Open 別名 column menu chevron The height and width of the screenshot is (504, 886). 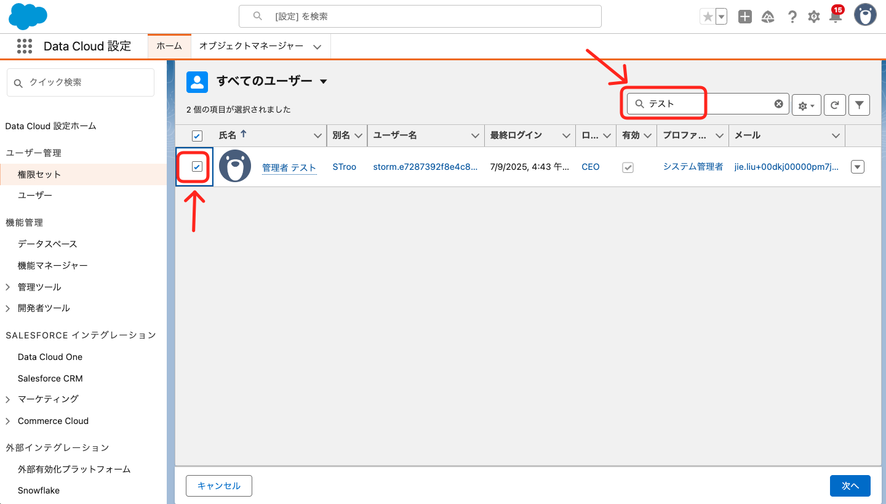(359, 135)
